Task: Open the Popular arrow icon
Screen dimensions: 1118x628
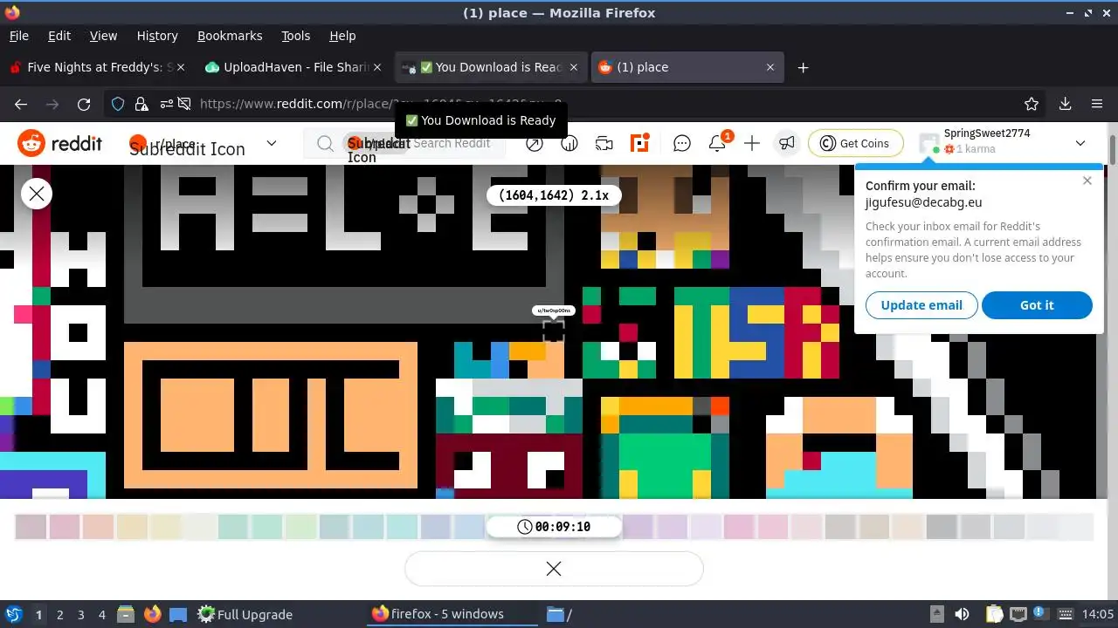Action: 535,144
